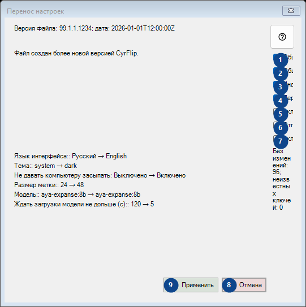
Task: Click the Отмена button
Action: (244, 285)
